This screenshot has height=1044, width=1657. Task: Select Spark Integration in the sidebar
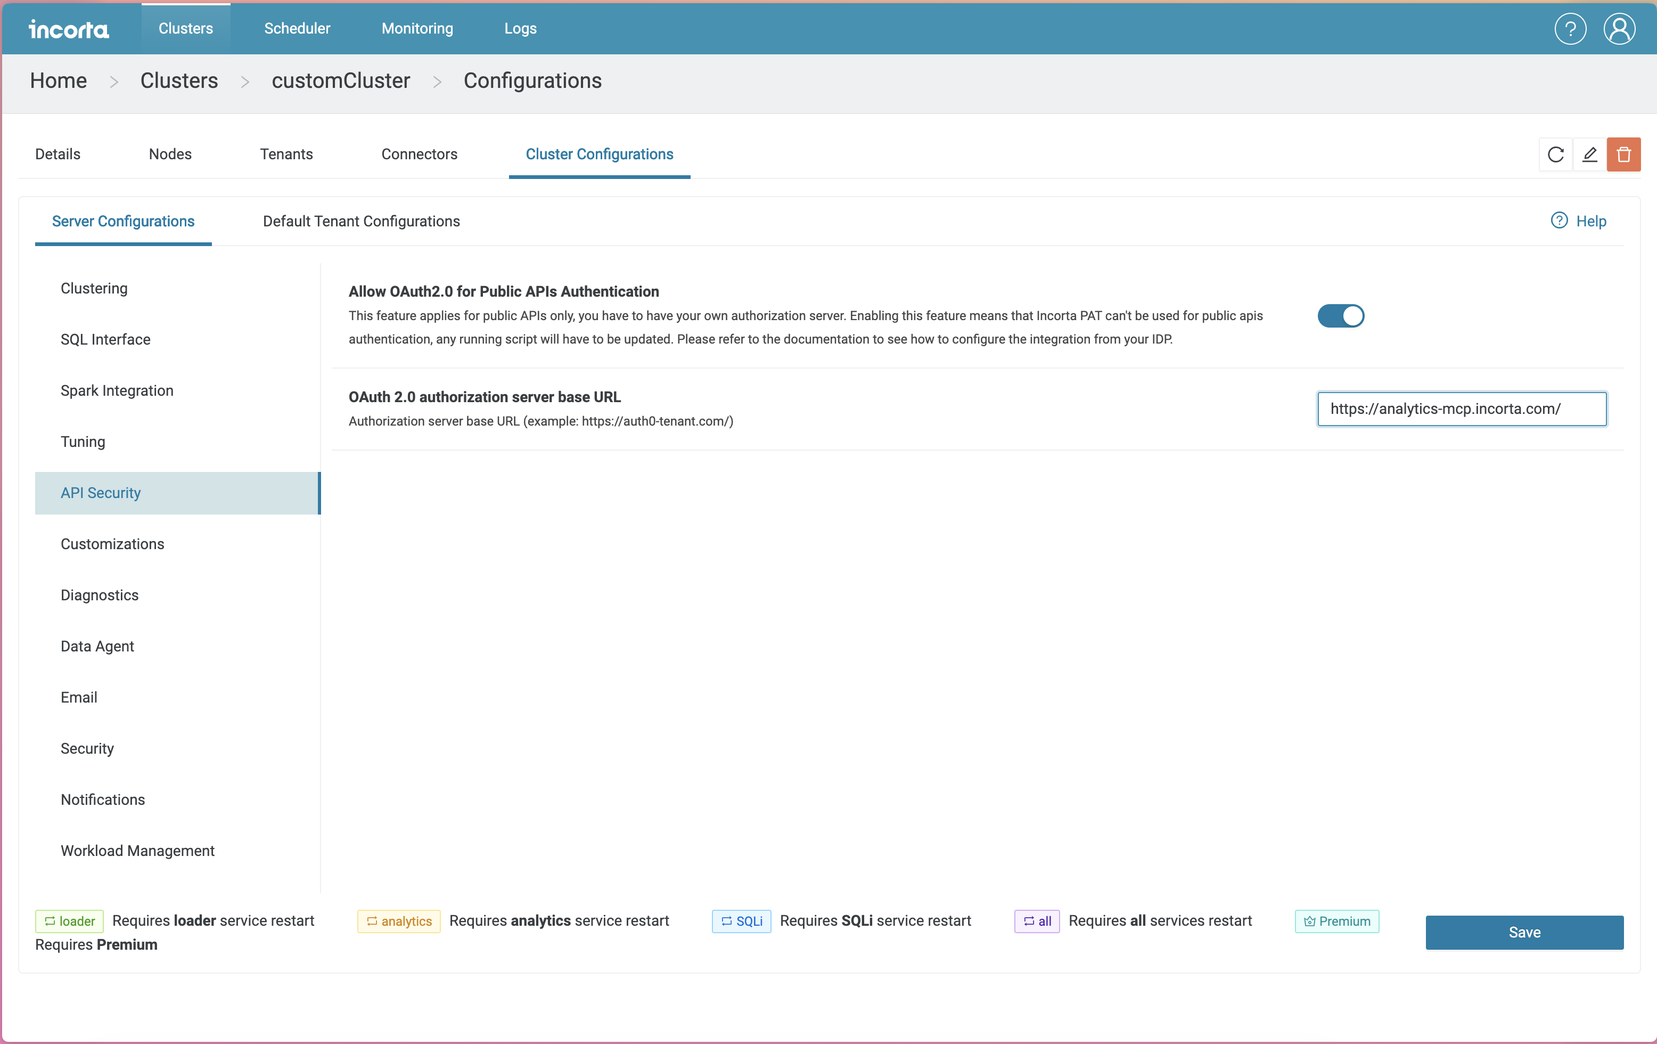[x=117, y=390]
